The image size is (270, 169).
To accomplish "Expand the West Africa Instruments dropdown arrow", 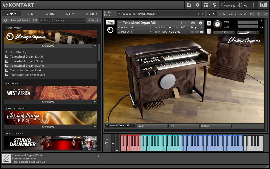I will coord(95,102).
